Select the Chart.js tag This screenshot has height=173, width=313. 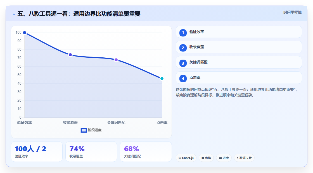[186, 158]
